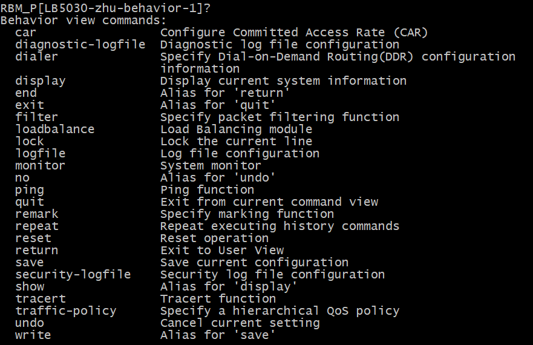This screenshot has width=533, height=345.
Task: Click the 'security-logfile' command
Action: [73, 275]
